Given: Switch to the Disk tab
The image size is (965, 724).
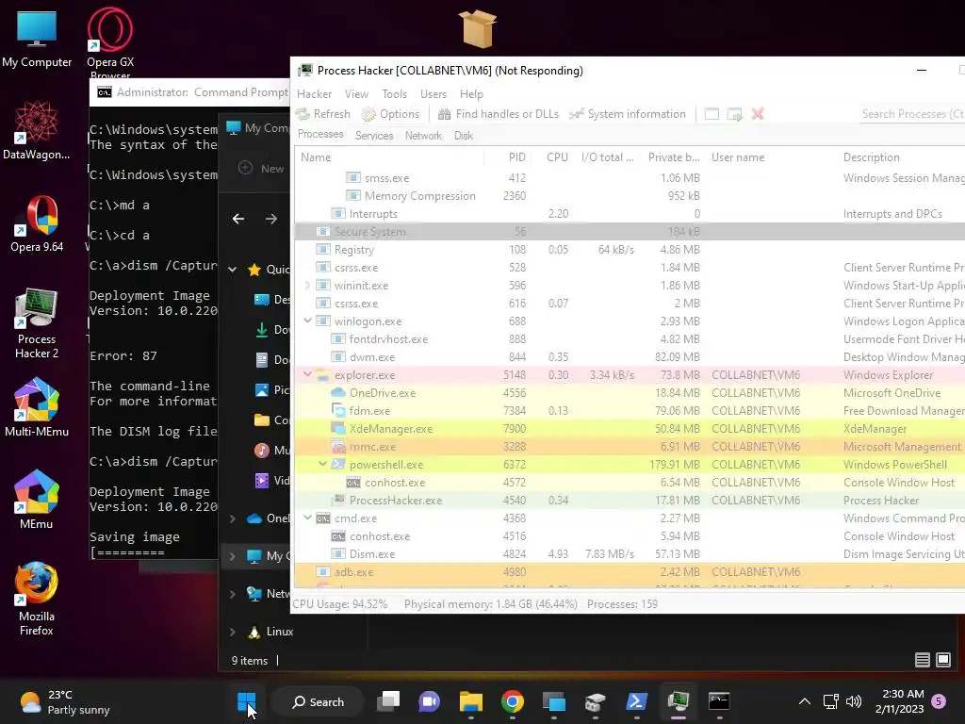Looking at the screenshot, I should tap(464, 136).
